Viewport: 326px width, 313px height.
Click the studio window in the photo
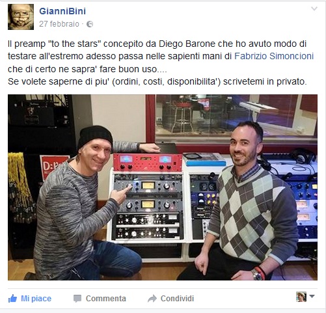[236, 116]
